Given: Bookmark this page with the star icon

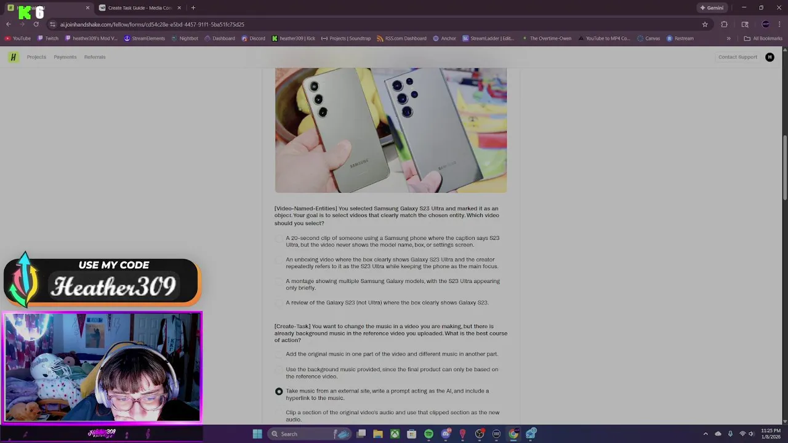Looking at the screenshot, I should tap(705, 24).
